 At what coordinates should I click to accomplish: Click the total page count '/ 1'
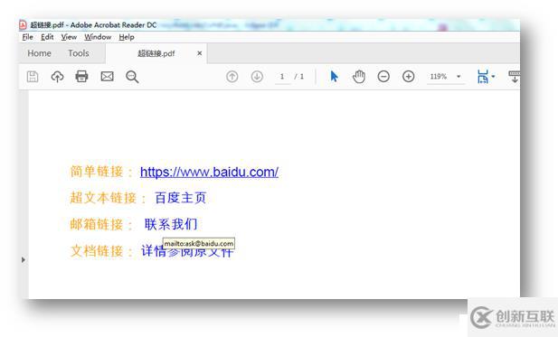(x=299, y=77)
